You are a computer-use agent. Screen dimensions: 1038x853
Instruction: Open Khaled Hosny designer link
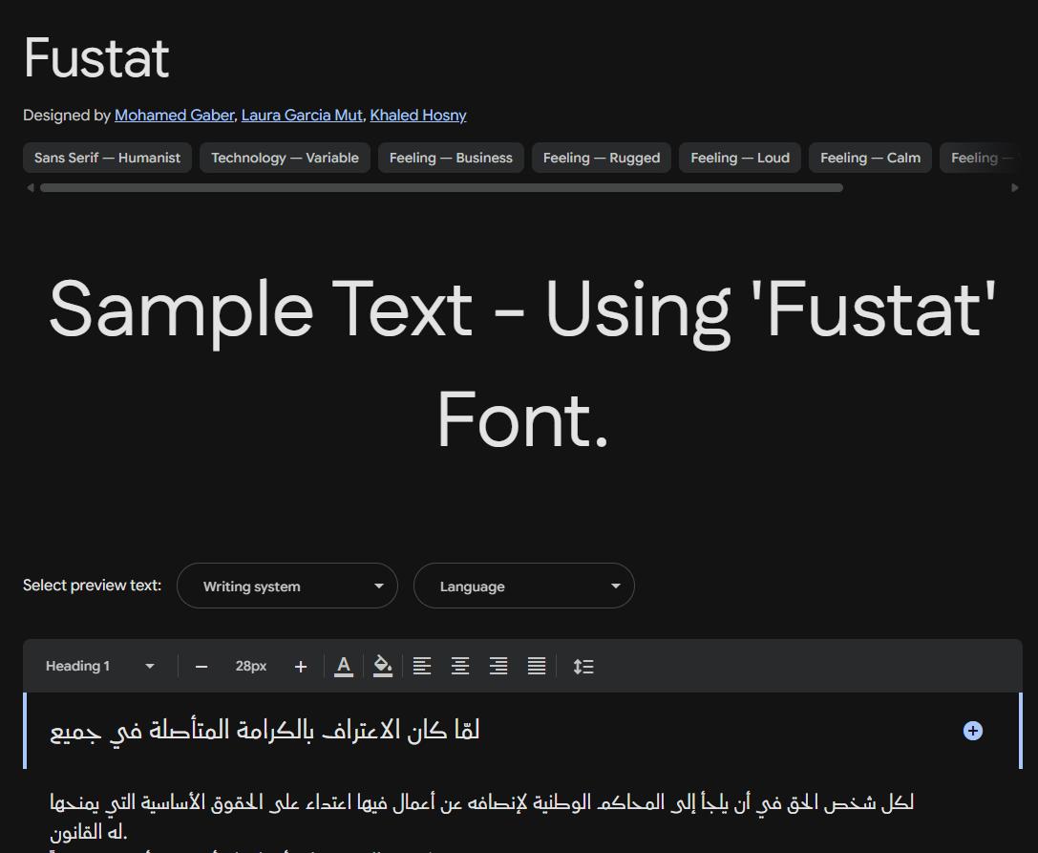pos(417,116)
